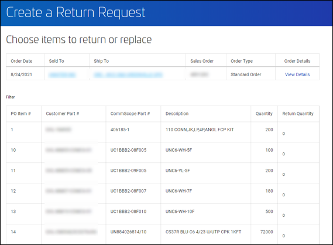
Task: Click description UNC6-WH-7F
Action: [178, 190]
